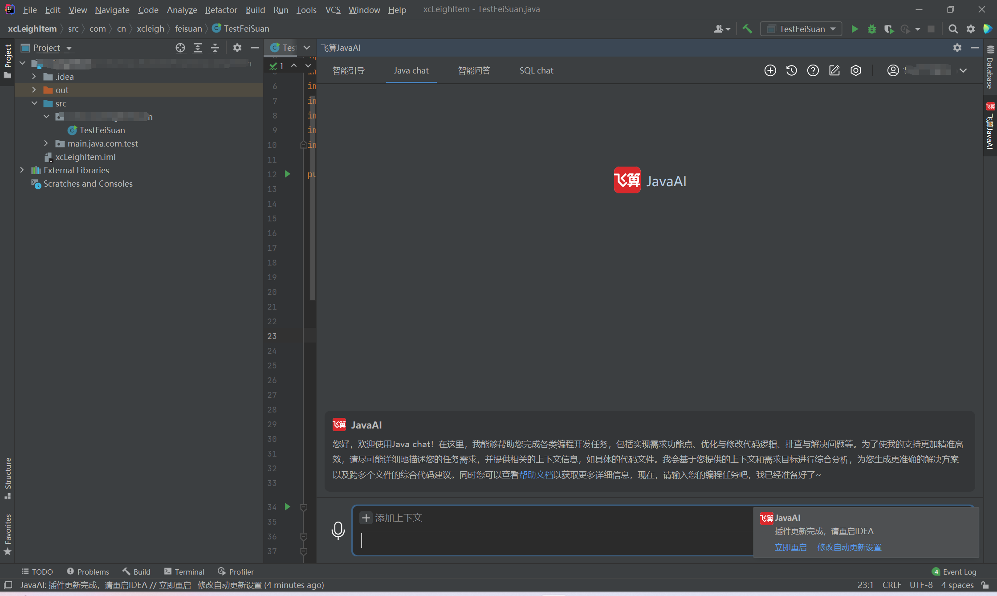
Task: Click the CRLF line separator indicator
Action: point(891,585)
